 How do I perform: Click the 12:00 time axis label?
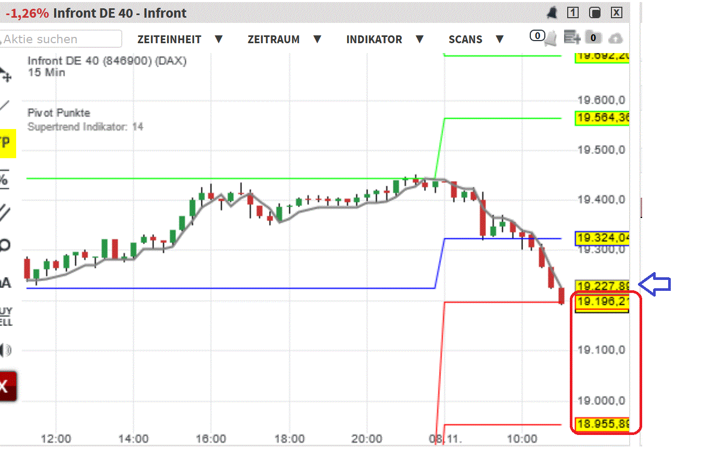click(56, 439)
